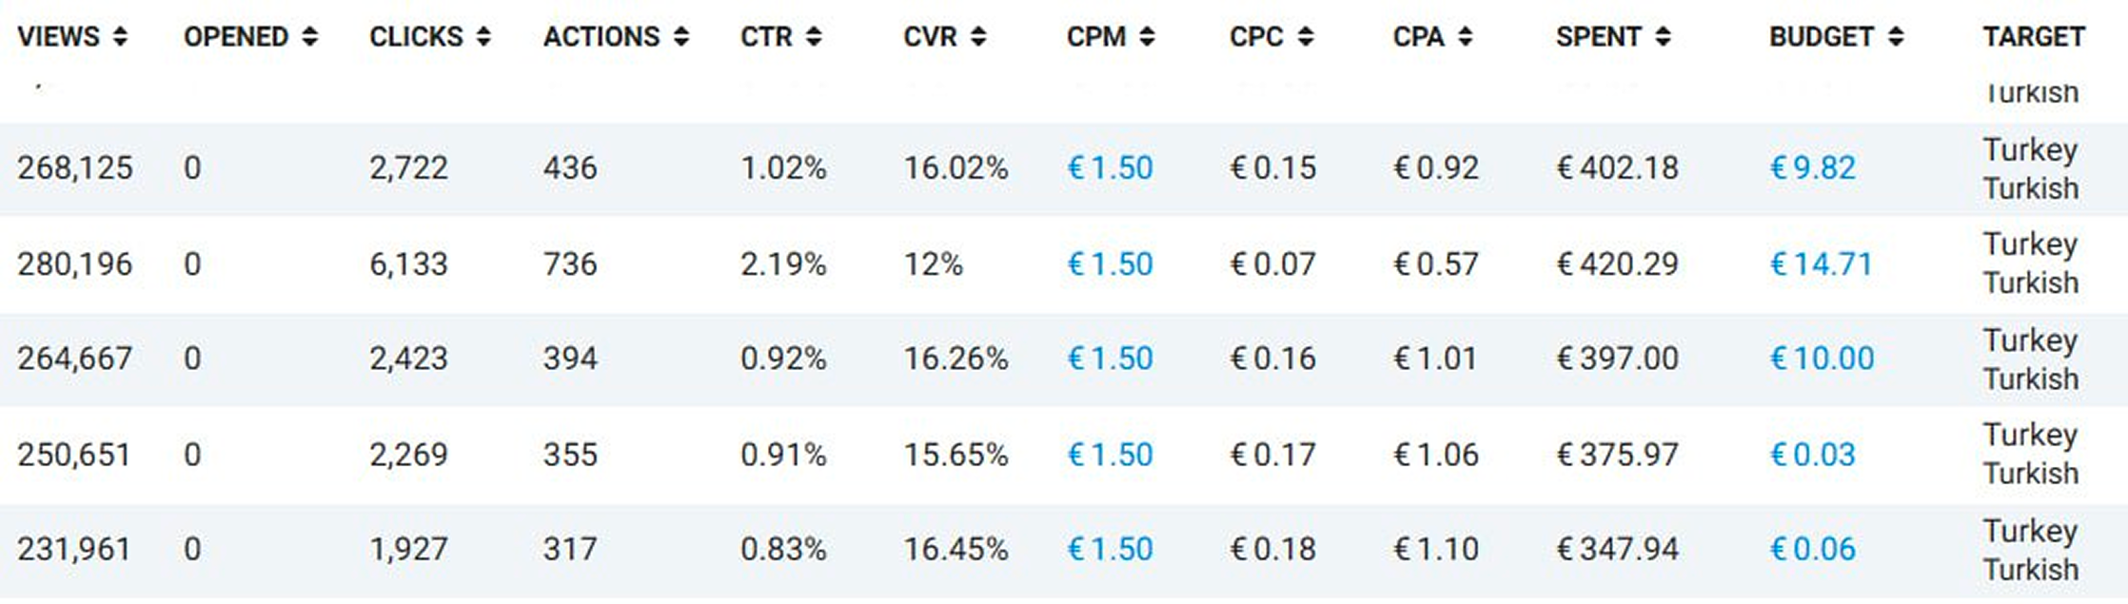This screenshot has height=604, width=2128.
Task: Open CPM €1.50 link in the 231,961 views row
Action: [1110, 550]
